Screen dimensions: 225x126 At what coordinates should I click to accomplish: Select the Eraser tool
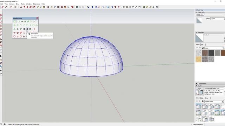tap(2, 7)
